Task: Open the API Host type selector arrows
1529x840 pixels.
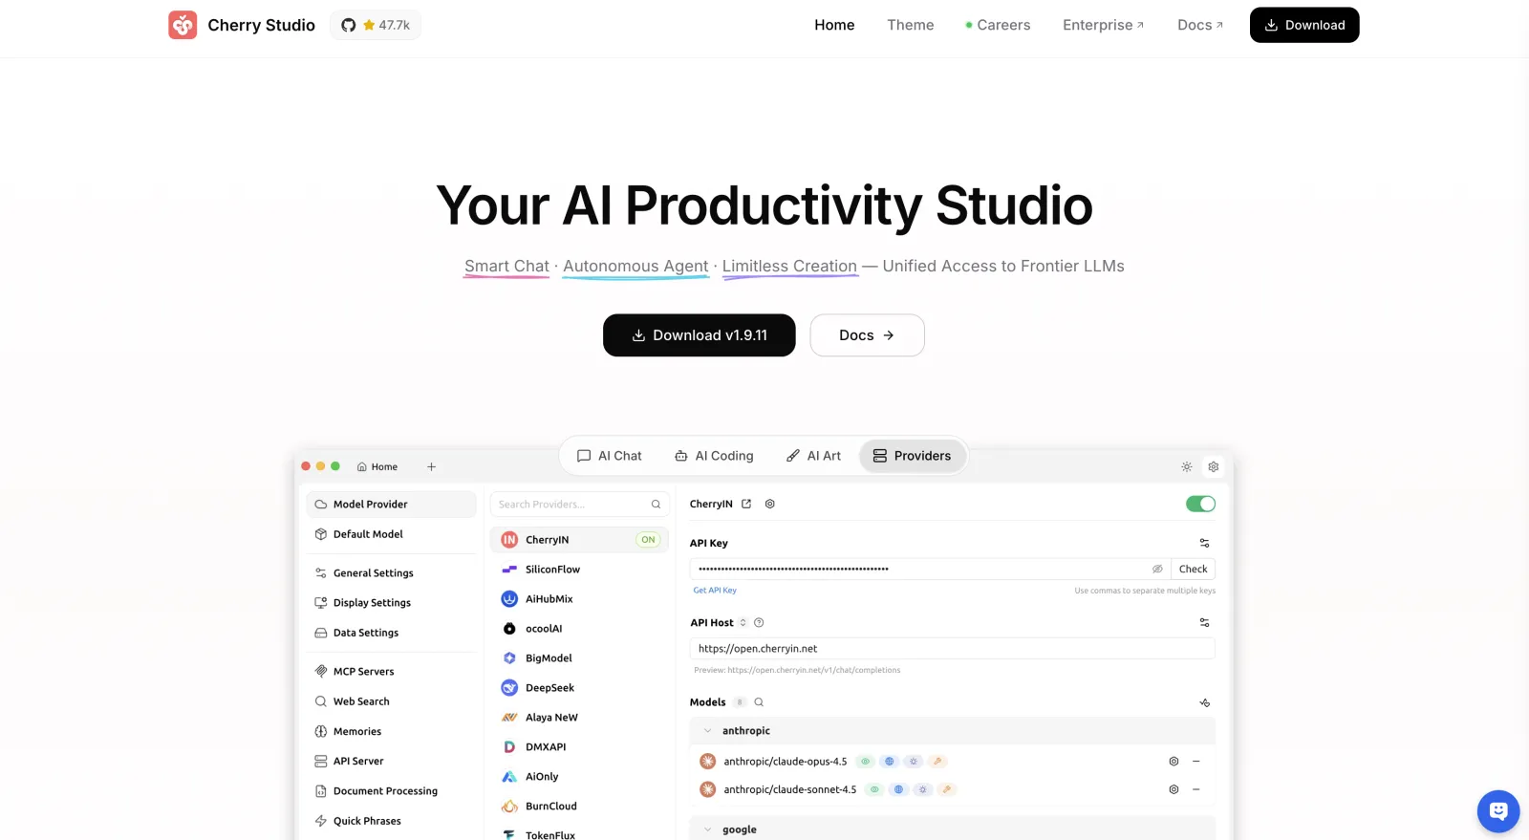Action: click(x=743, y=623)
